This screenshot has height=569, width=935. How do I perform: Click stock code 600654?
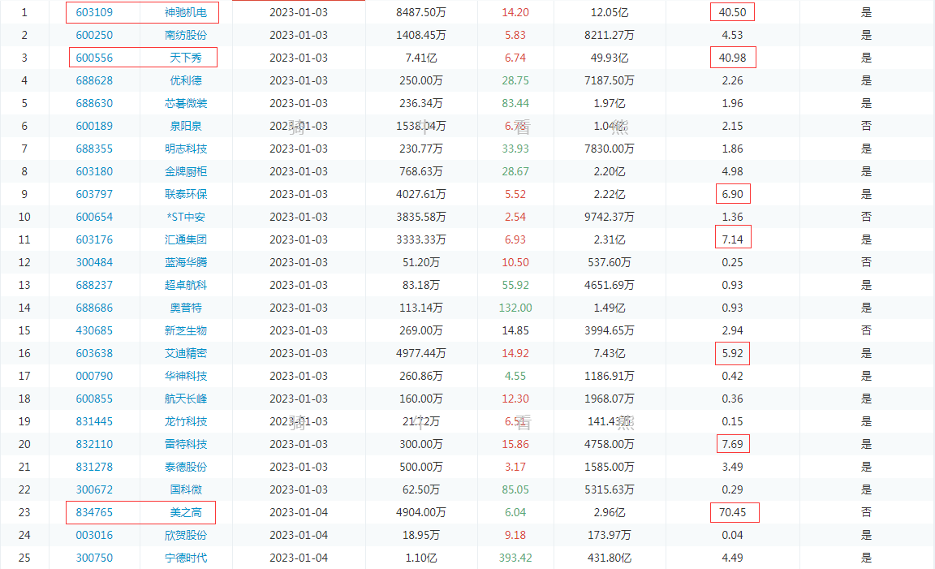point(94,217)
